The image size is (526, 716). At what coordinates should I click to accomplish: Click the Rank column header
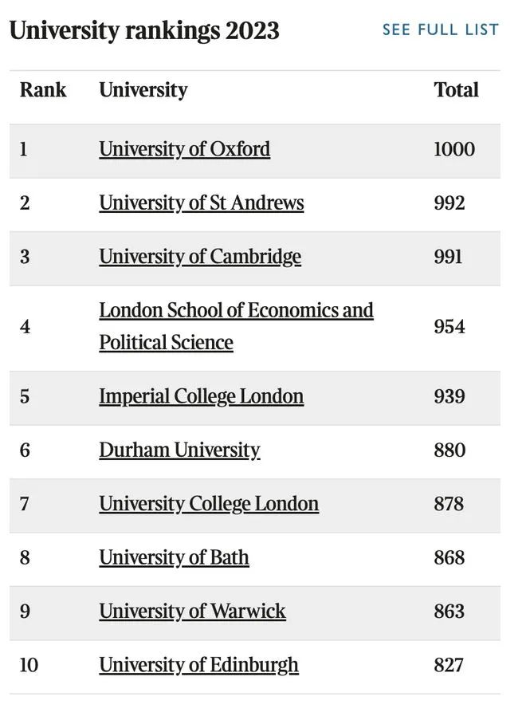click(43, 90)
